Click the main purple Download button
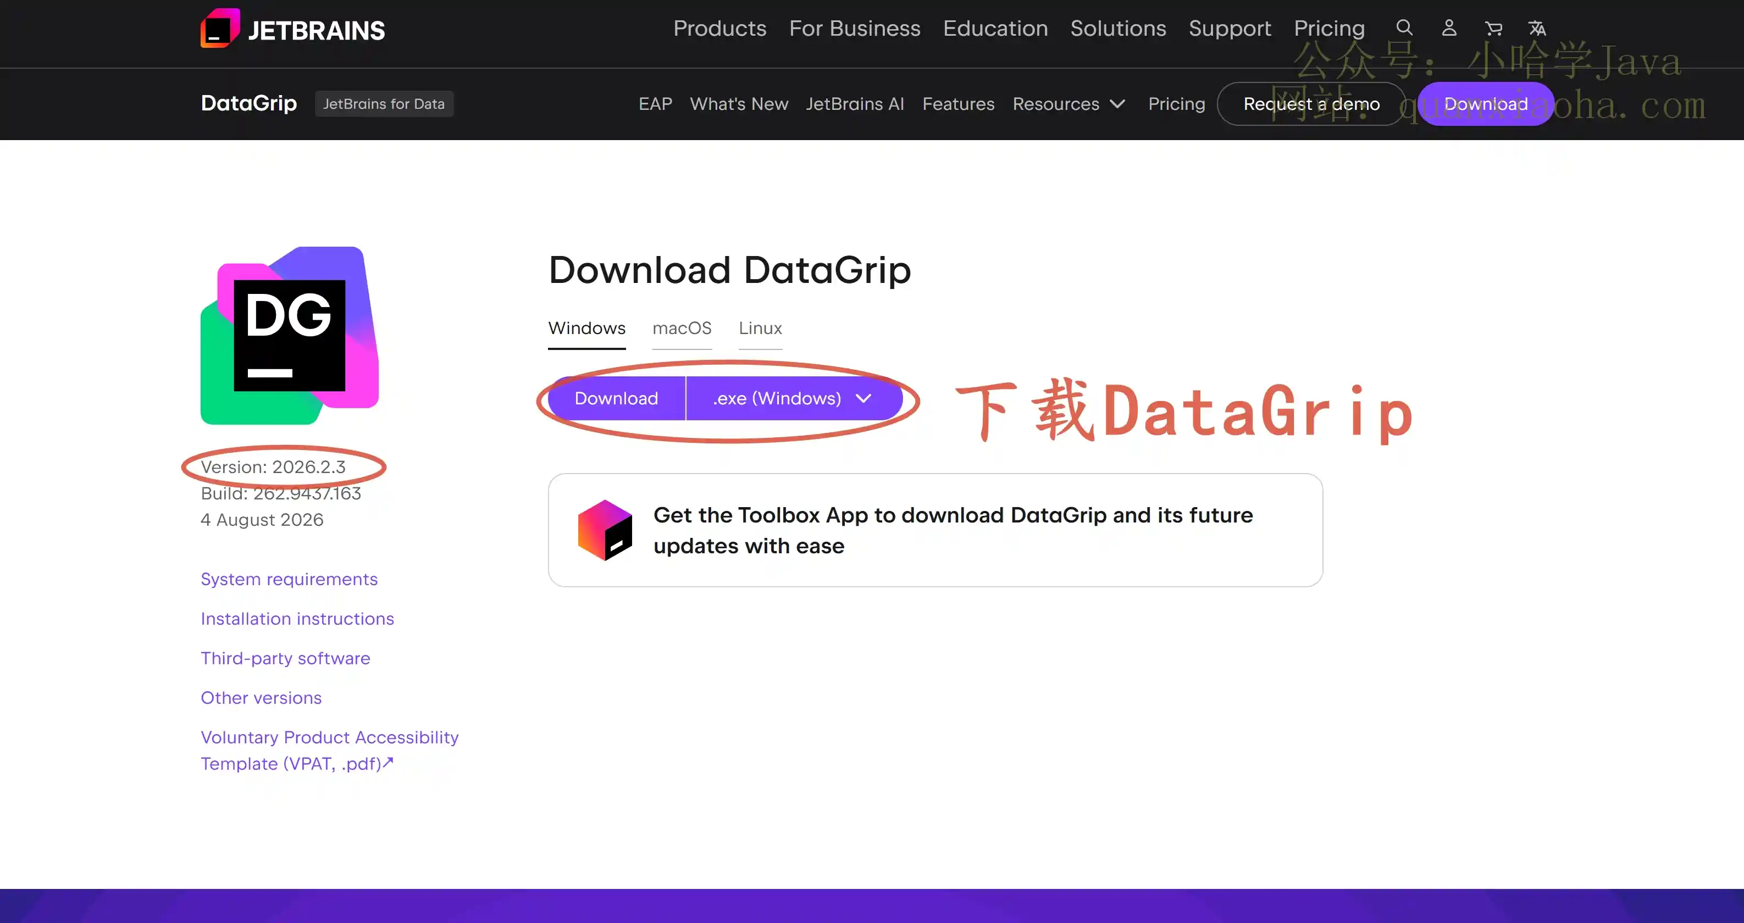 616,398
